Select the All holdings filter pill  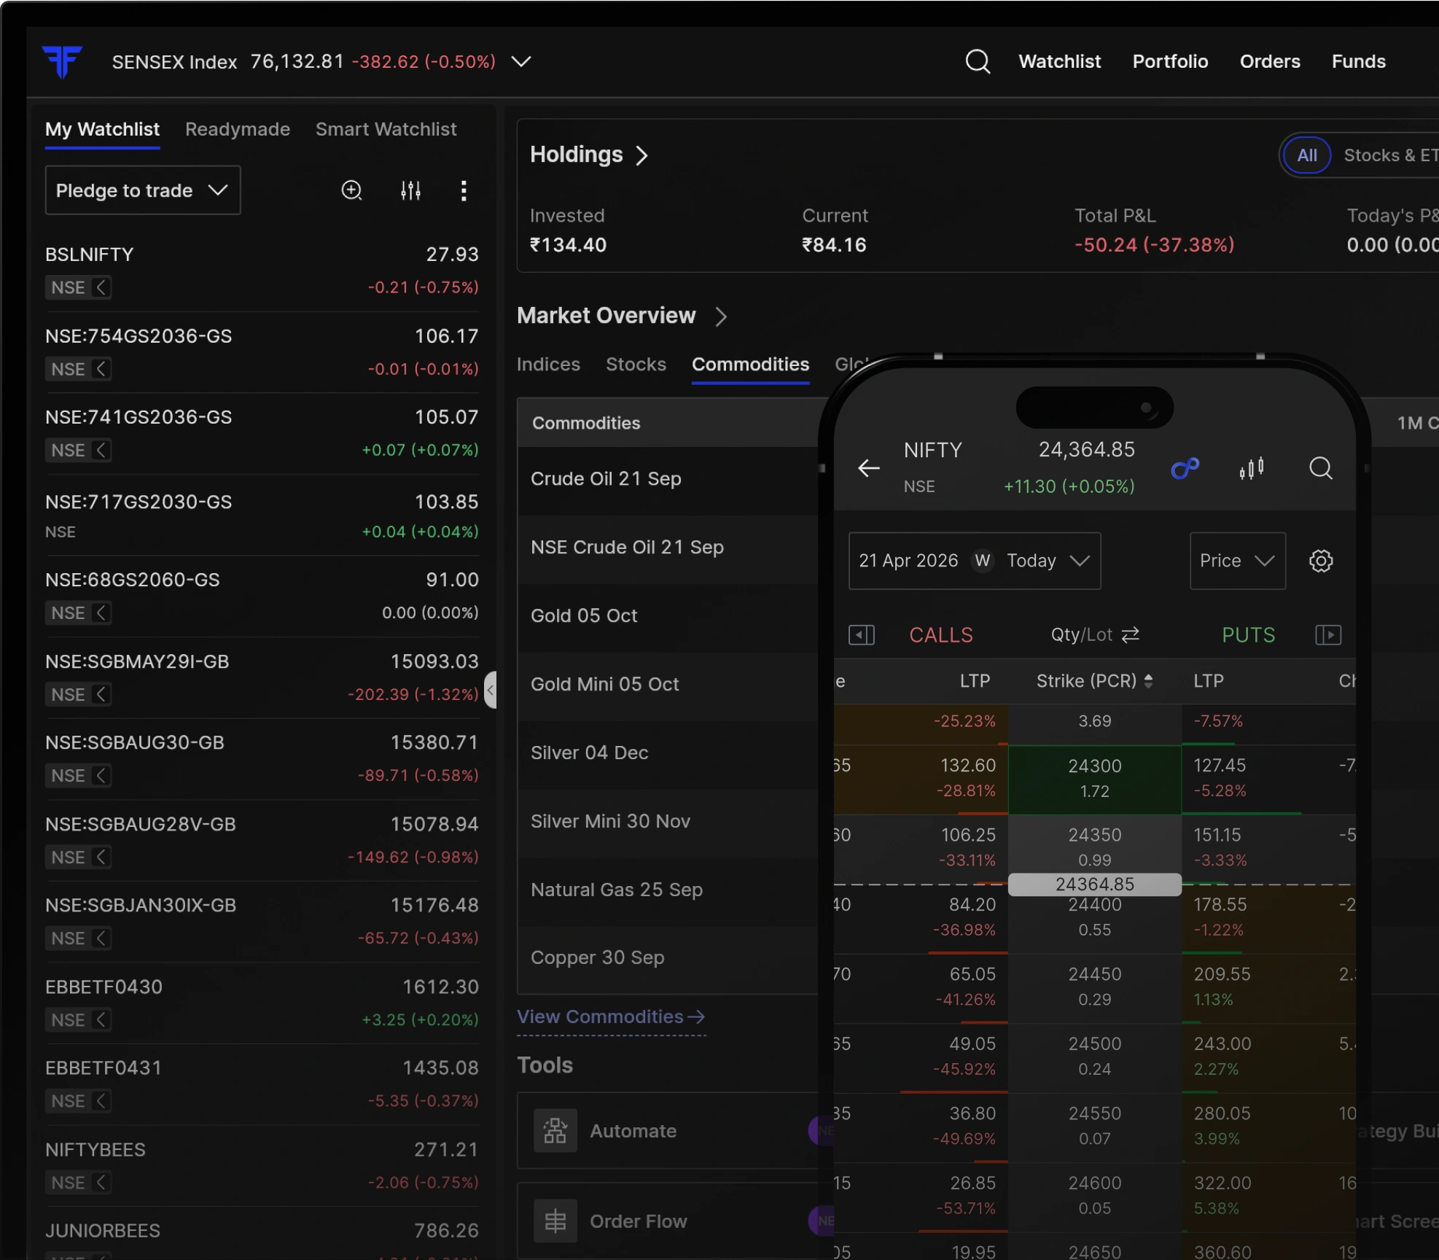pyautogui.click(x=1307, y=155)
